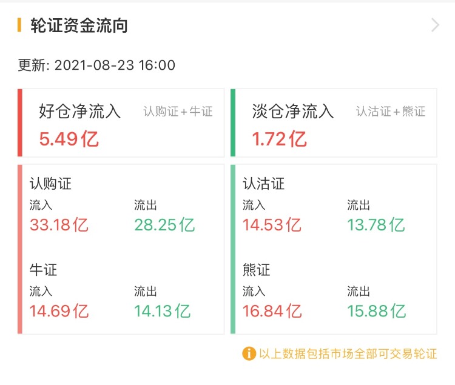Select the 好仓净流入 card
The height and width of the screenshot is (385, 455).
tap(121, 123)
